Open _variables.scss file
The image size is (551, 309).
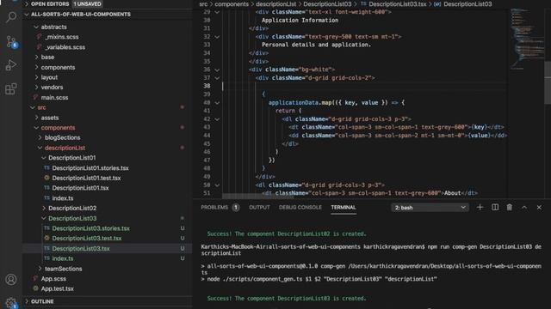(x=65, y=47)
